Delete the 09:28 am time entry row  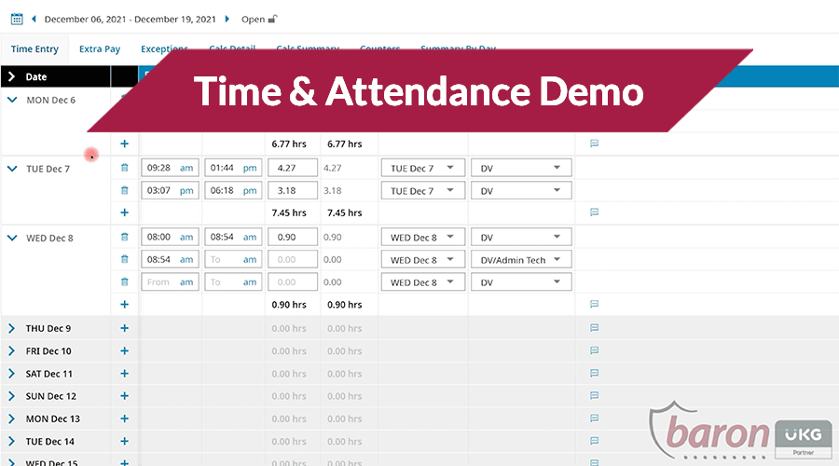click(x=124, y=169)
